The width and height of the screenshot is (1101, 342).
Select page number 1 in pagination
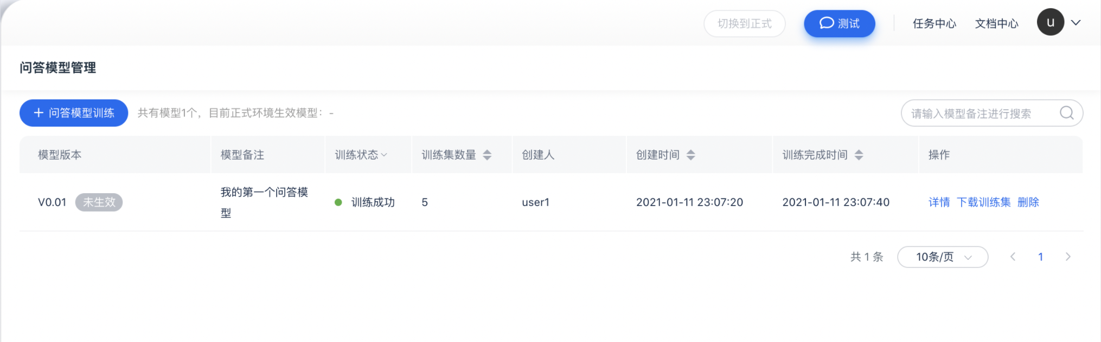coord(1040,256)
